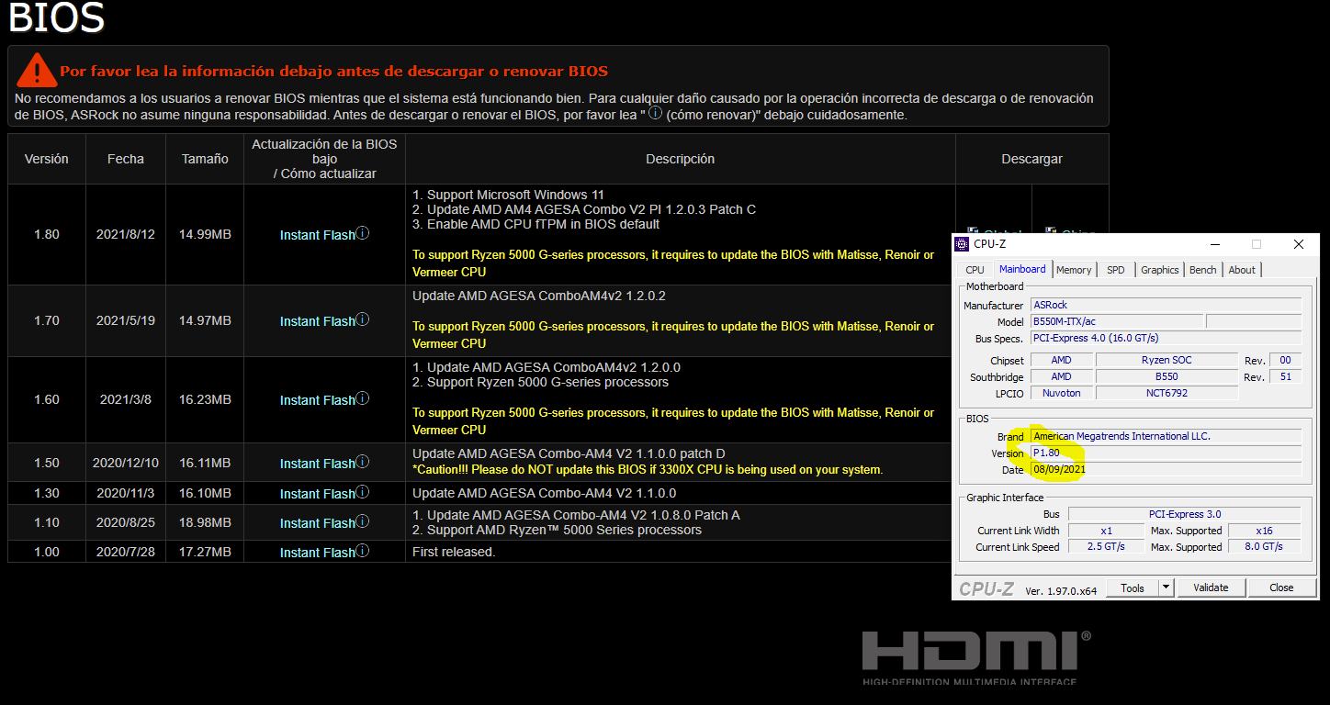Click the 'Descripción' column header
Image resolution: width=1330 pixels, height=705 pixels.
pyautogui.click(x=681, y=159)
